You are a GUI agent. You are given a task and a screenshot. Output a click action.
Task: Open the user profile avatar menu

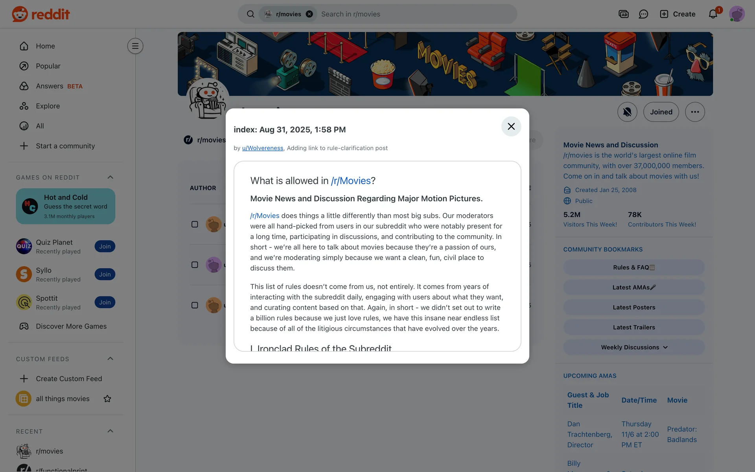click(x=737, y=14)
